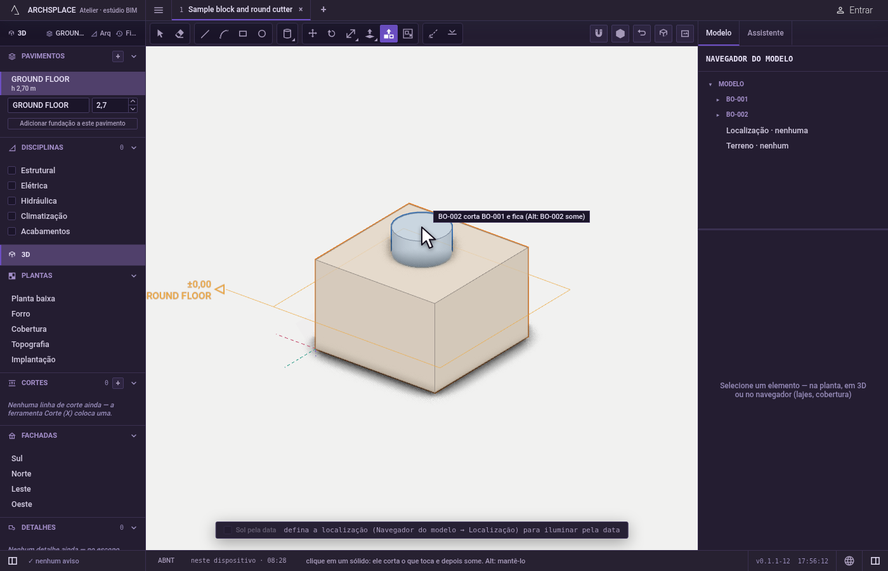Choose the line drawing tool
The width and height of the screenshot is (888, 571).
pos(205,34)
